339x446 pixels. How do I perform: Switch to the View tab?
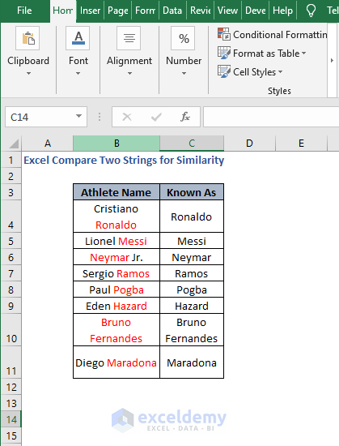[x=227, y=11]
